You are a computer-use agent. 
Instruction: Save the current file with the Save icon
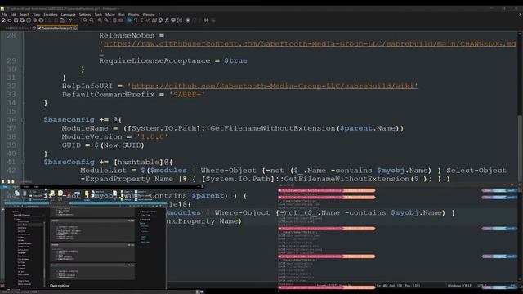(x=16, y=20)
